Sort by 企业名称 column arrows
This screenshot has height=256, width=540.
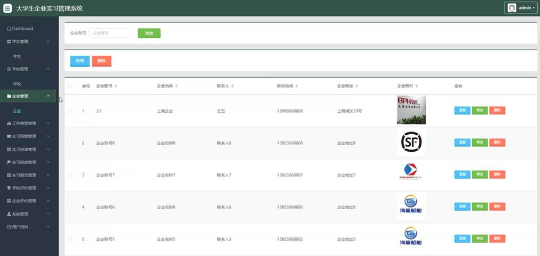[x=176, y=86]
